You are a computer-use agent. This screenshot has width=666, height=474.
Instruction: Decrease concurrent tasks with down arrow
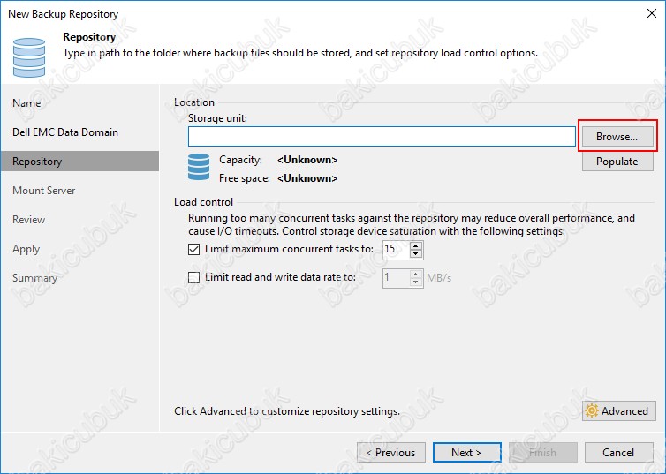click(416, 253)
